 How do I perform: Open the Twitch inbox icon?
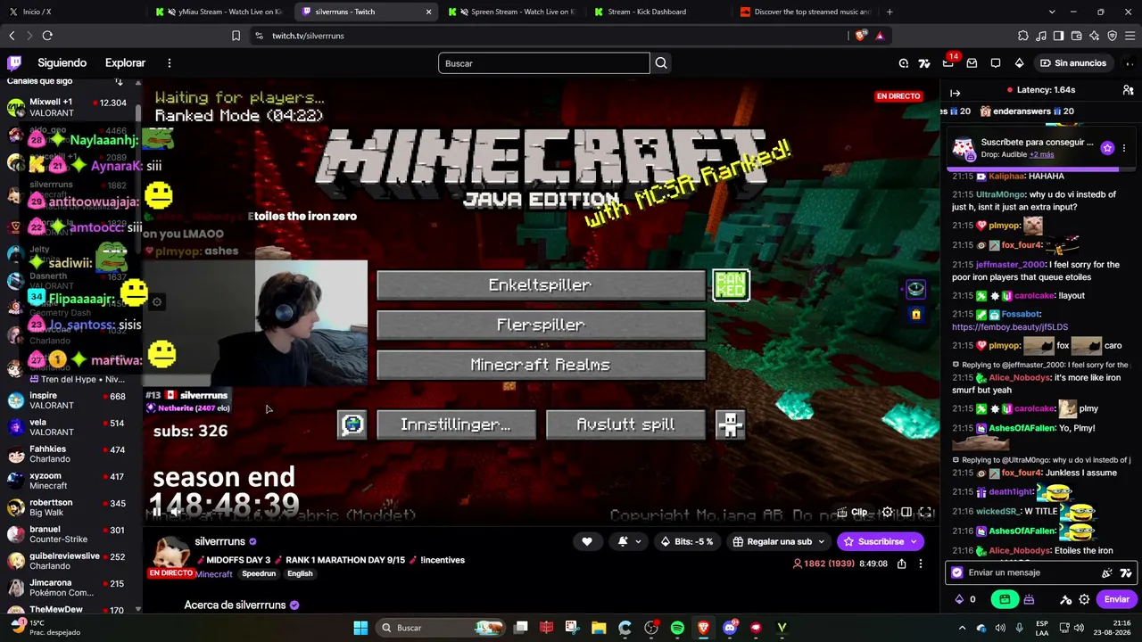click(972, 63)
